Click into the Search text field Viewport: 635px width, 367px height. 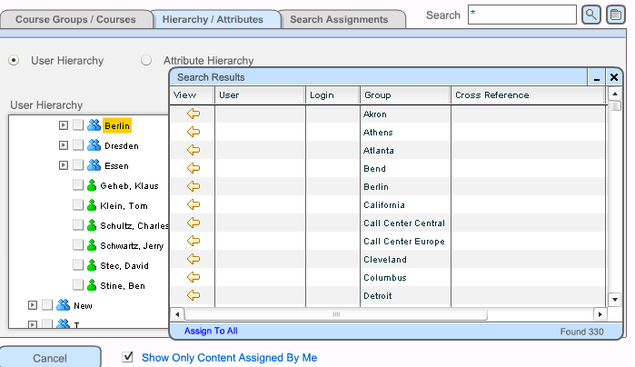(521, 15)
